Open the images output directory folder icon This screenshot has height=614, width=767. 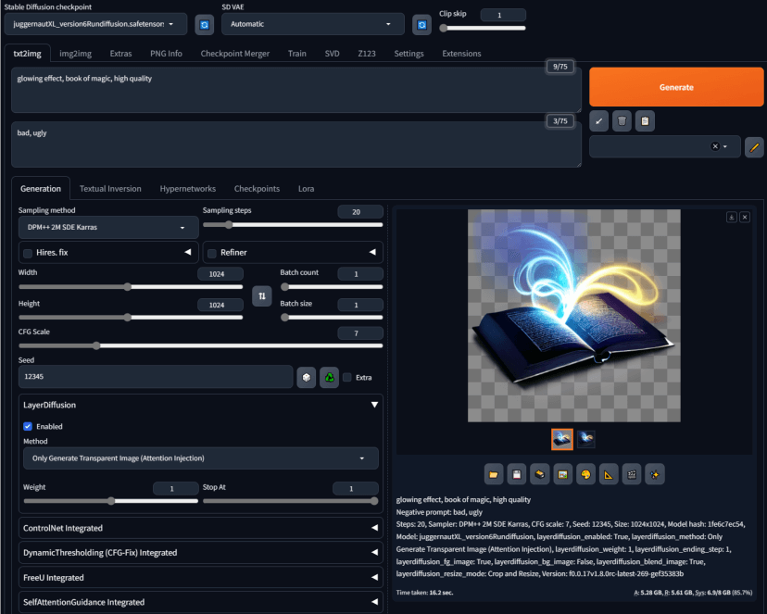[493, 474]
